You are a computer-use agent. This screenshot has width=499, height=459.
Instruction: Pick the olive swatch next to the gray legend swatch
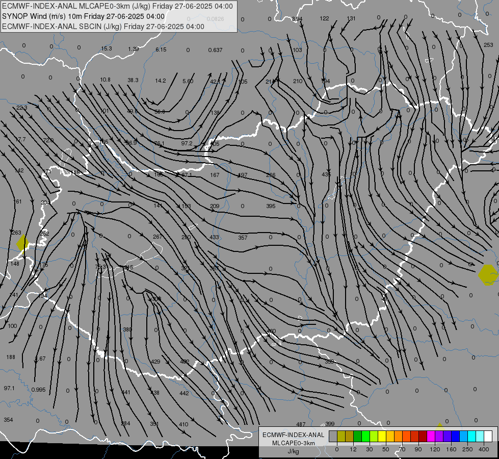pyautogui.click(x=341, y=436)
